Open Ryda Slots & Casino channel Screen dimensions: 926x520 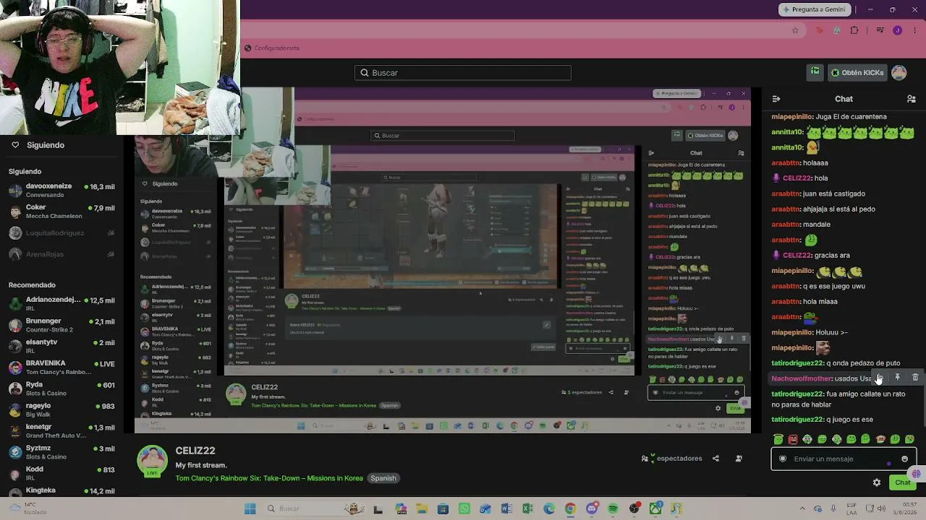(x=61, y=389)
